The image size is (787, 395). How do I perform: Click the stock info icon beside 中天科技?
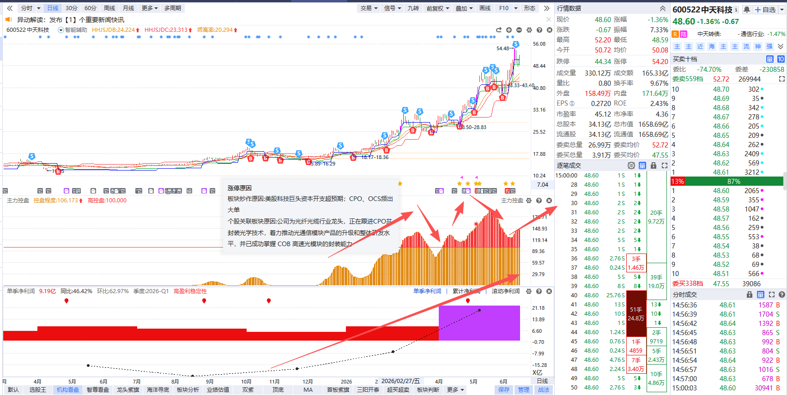coord(736,10)
